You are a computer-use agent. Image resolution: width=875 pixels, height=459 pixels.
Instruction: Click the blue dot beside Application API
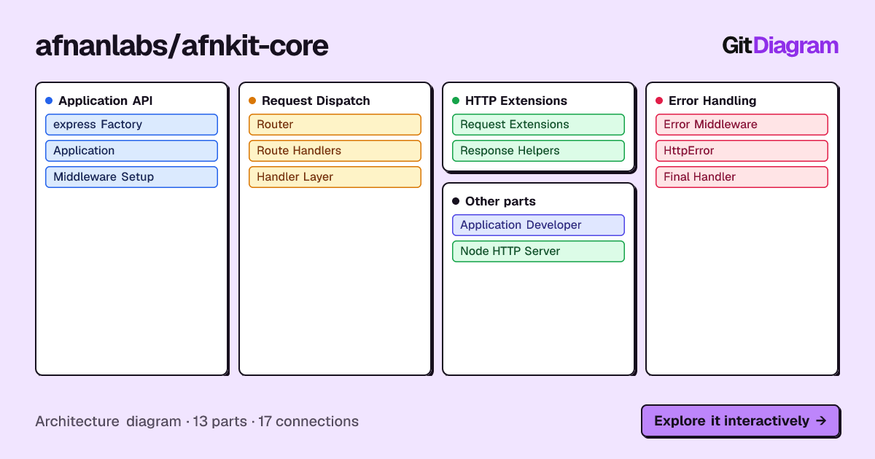point(49,101)
